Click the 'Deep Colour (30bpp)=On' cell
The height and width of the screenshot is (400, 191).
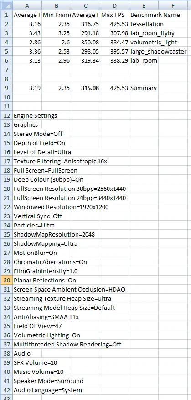tap(48, 179)
